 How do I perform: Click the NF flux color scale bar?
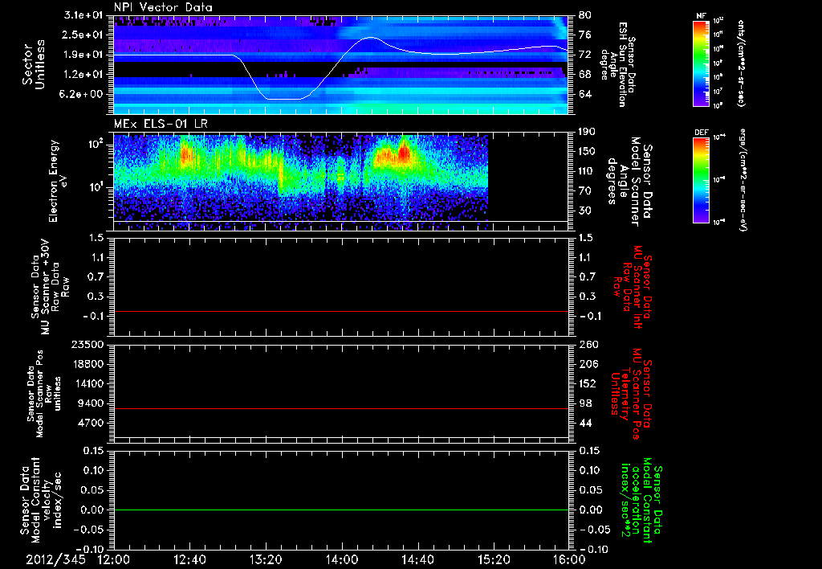(x=701, y=63)
